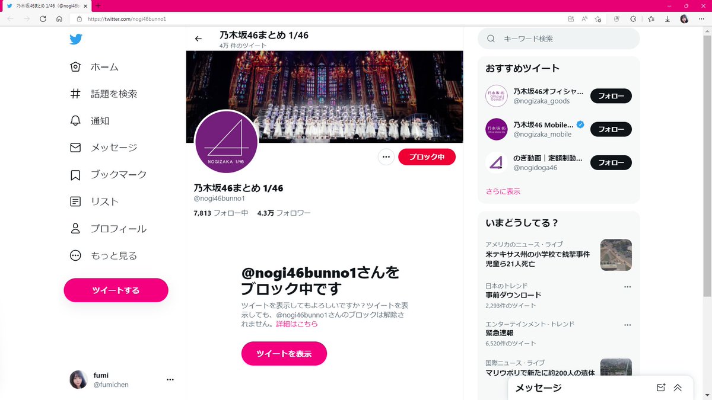The image size is (712, 400).
Task: Follow のぎ動画 account
Action: click(611, 162)
